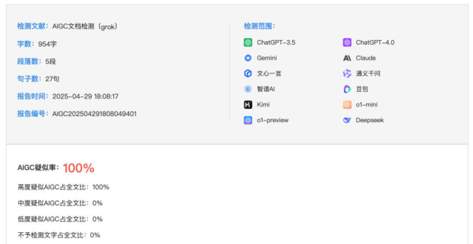Click the AIGC疑似率 label
The image size is (473, 244).
point(38,168)
